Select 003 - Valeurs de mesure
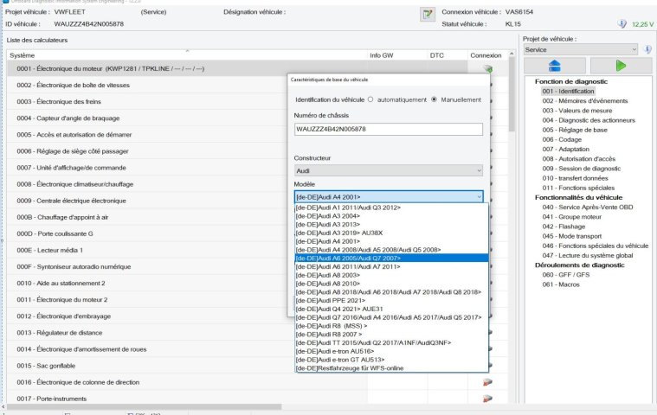657x415 pixels. [577, 111]
